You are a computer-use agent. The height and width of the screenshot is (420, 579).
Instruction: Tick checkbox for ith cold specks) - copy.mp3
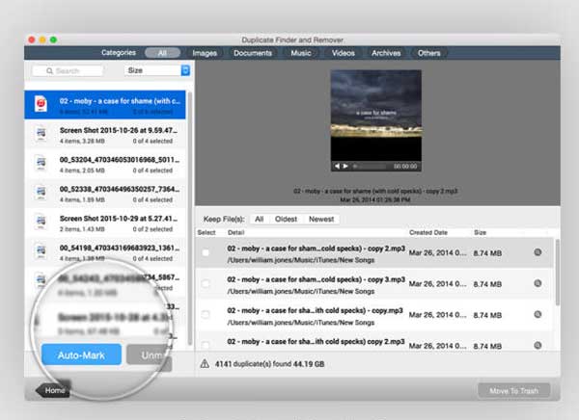coord(206,315)
